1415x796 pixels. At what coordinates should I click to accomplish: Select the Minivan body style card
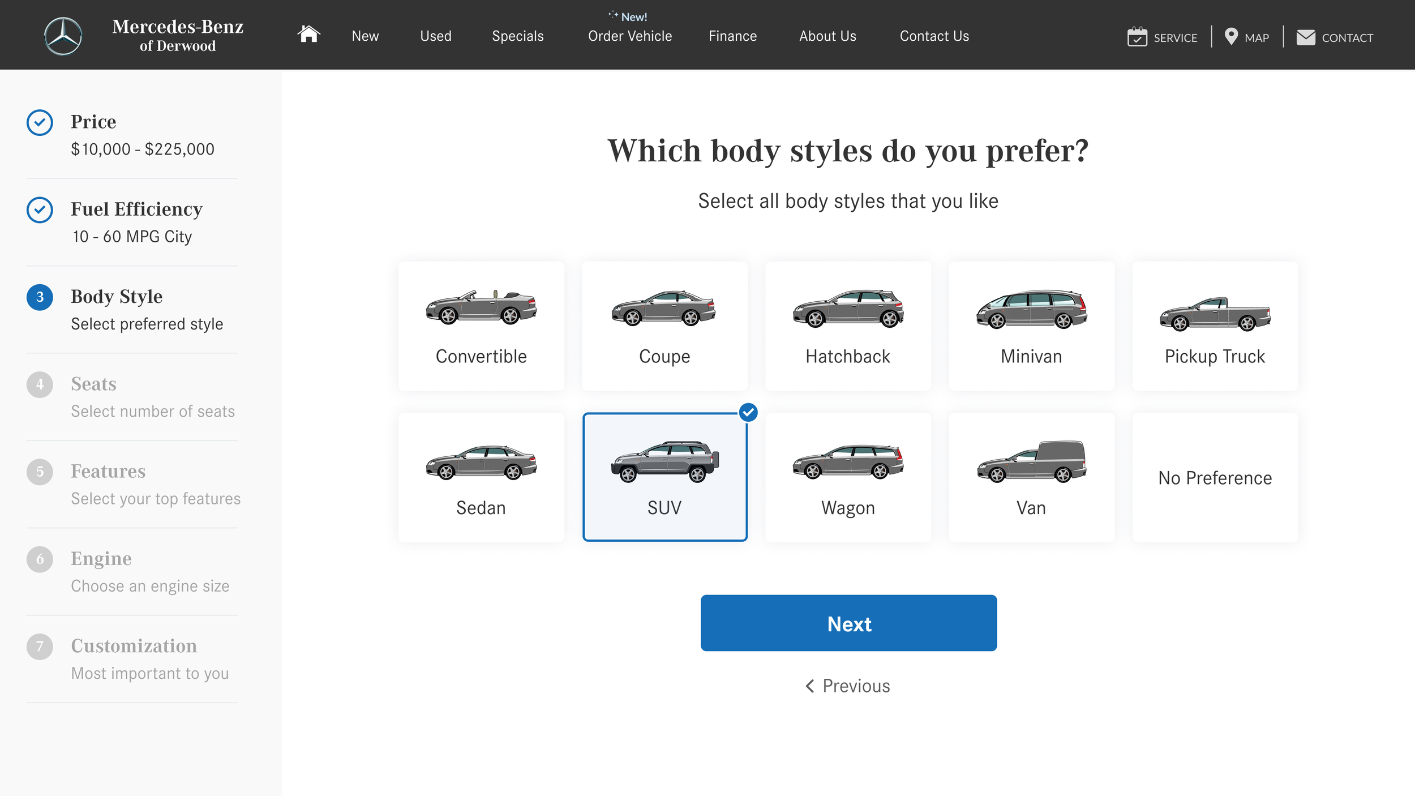click(x=1031, y=326)
